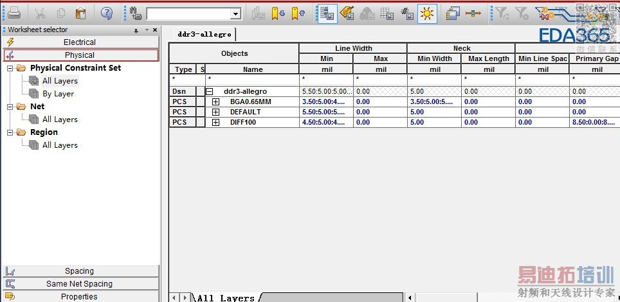The image size is (620, 302).
Task: Collapse the ddr3-allegro design row
Action: pos(210,91)
